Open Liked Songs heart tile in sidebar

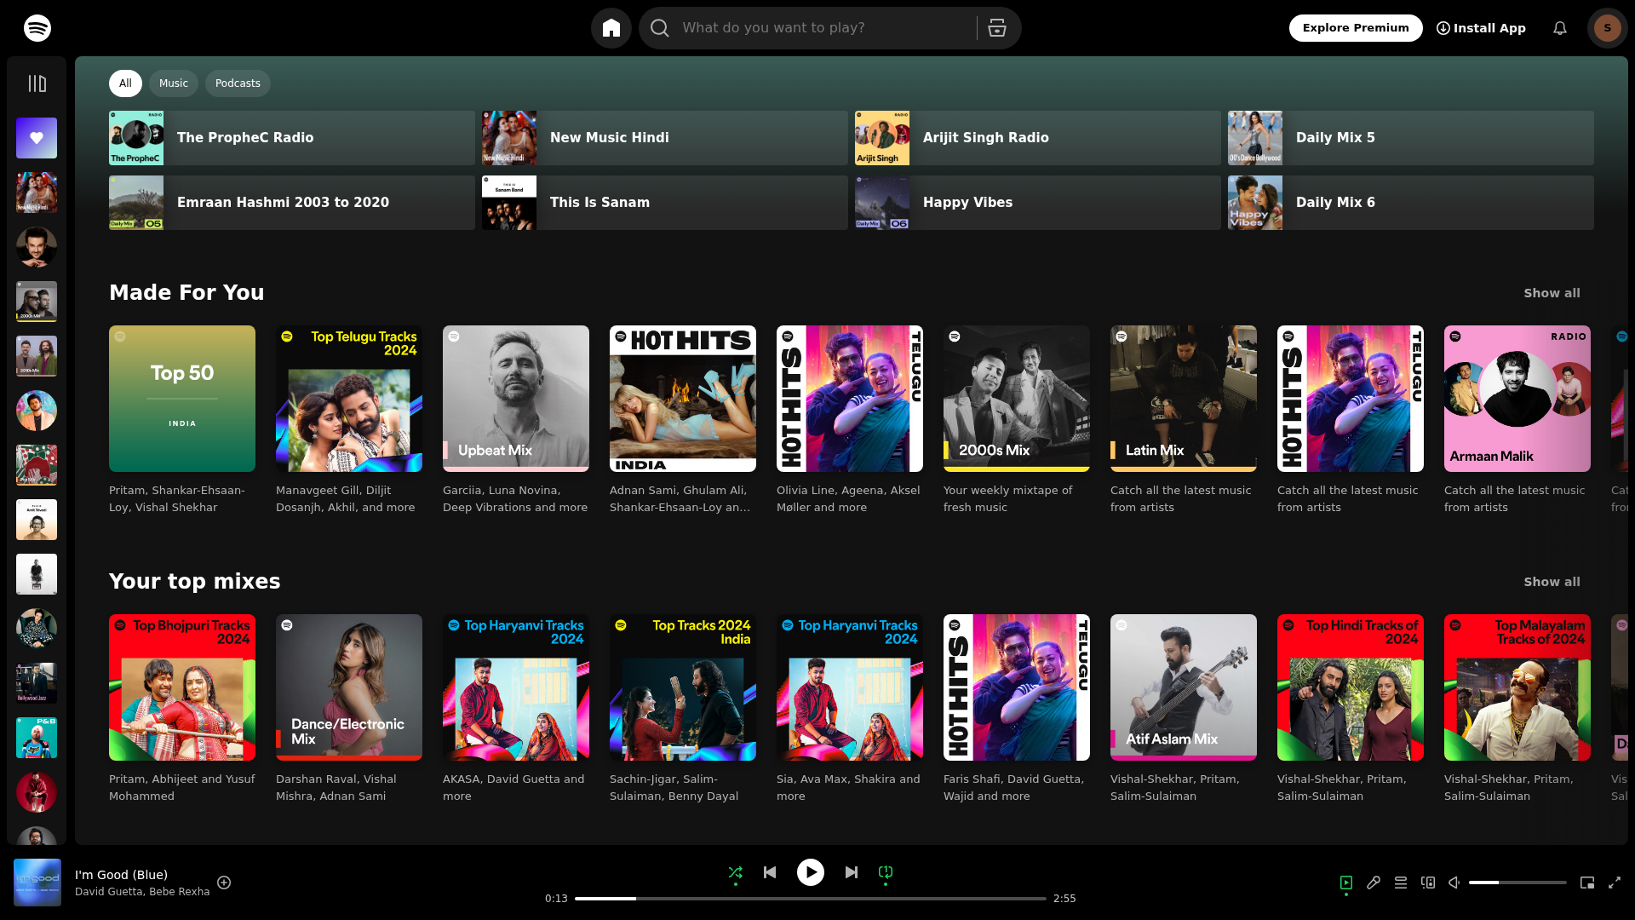tap(37, 138)
